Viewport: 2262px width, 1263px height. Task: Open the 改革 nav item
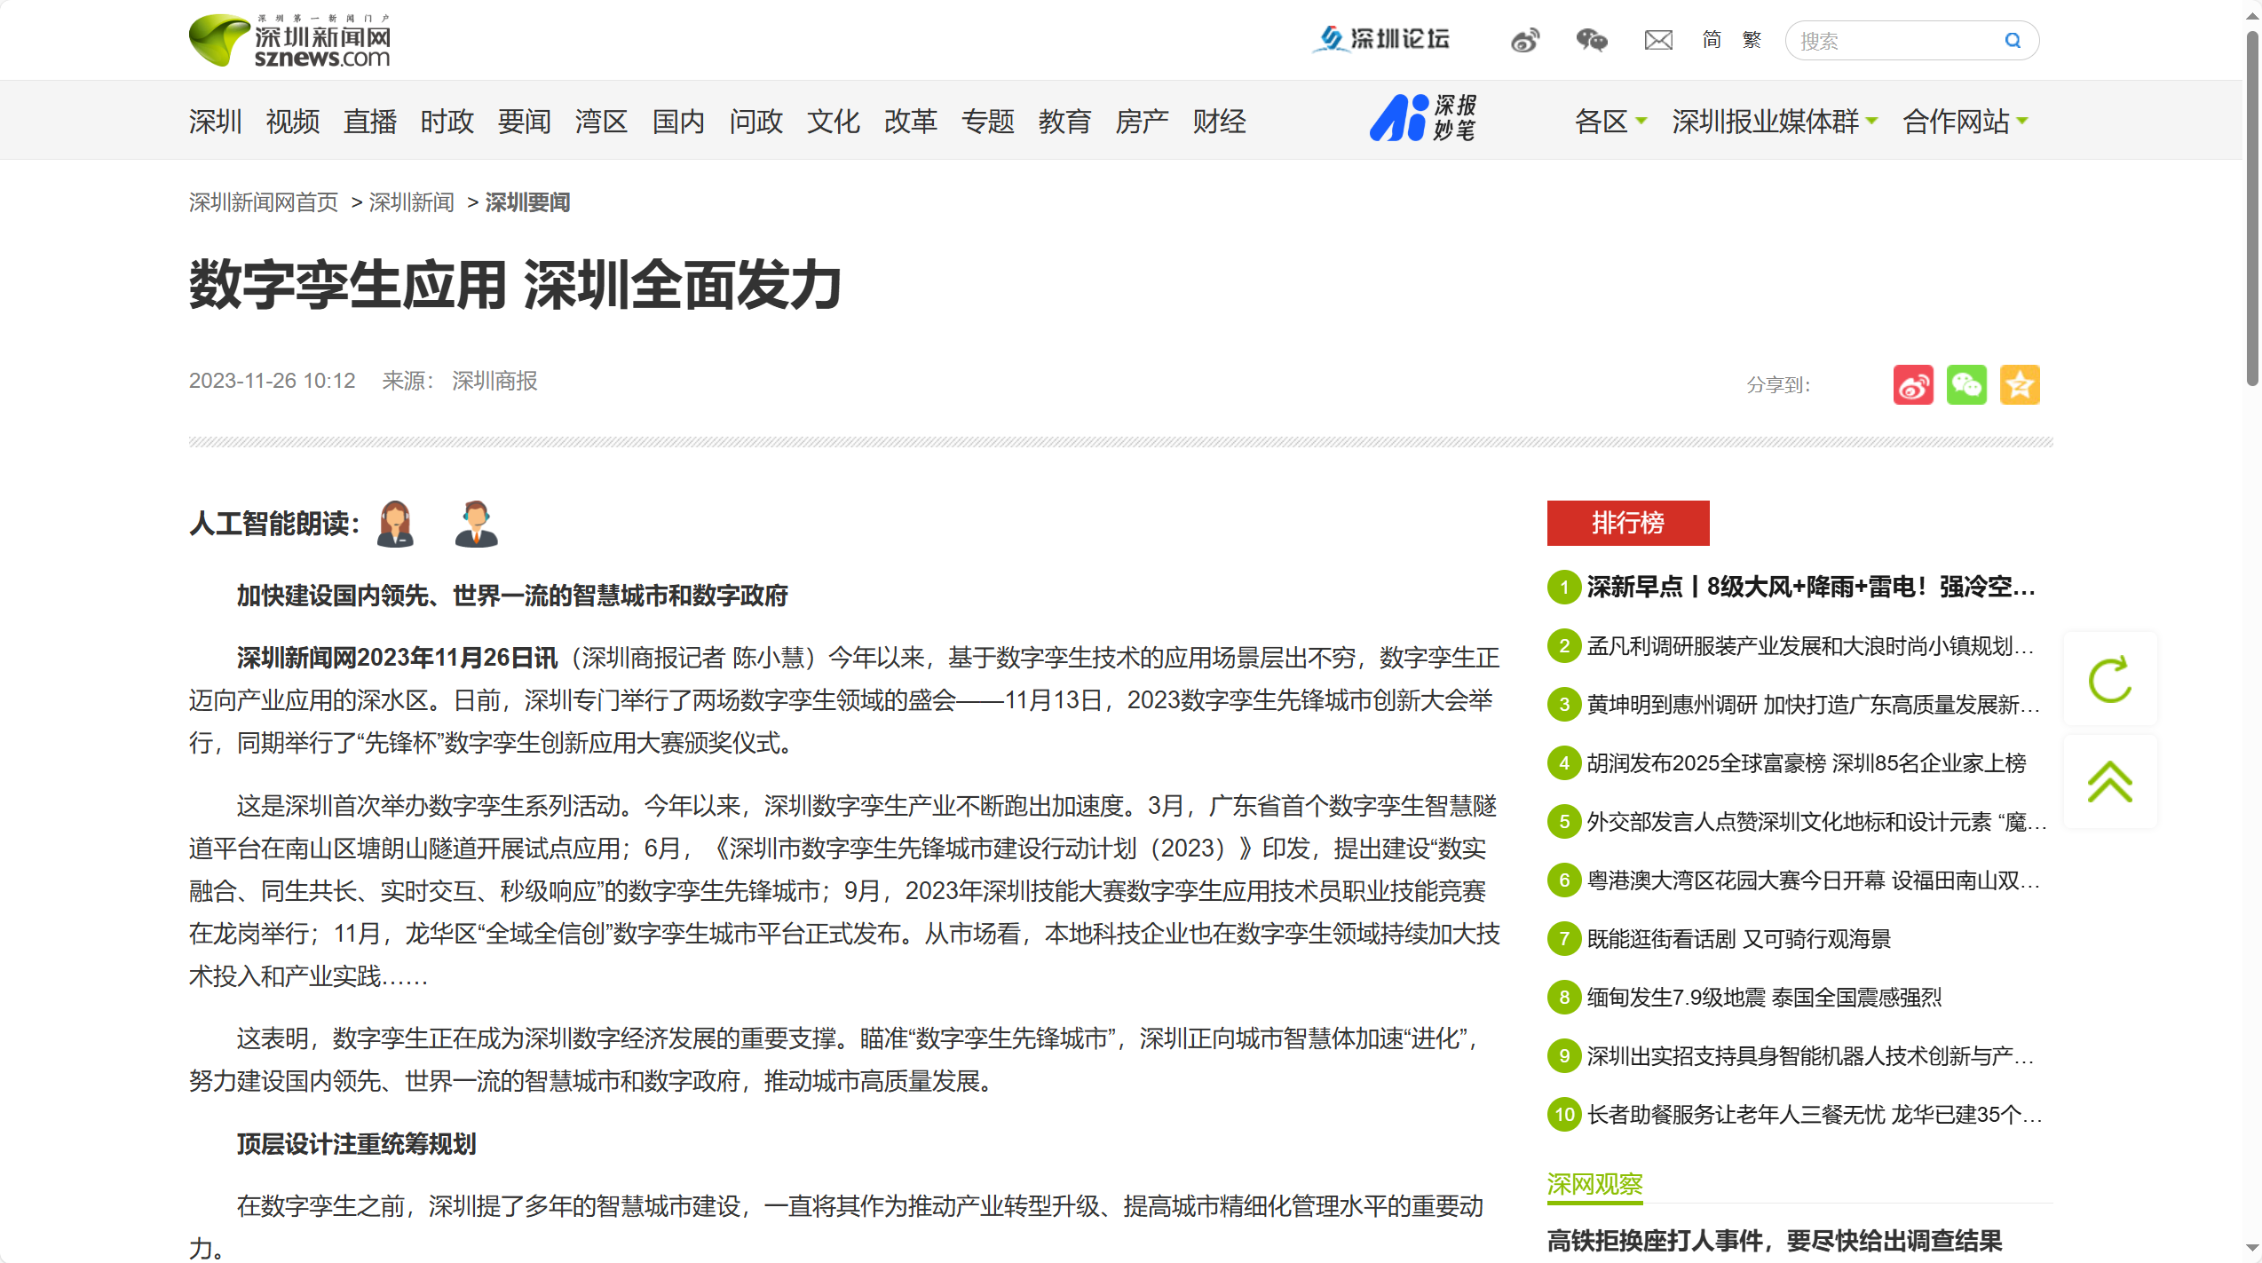911,121
